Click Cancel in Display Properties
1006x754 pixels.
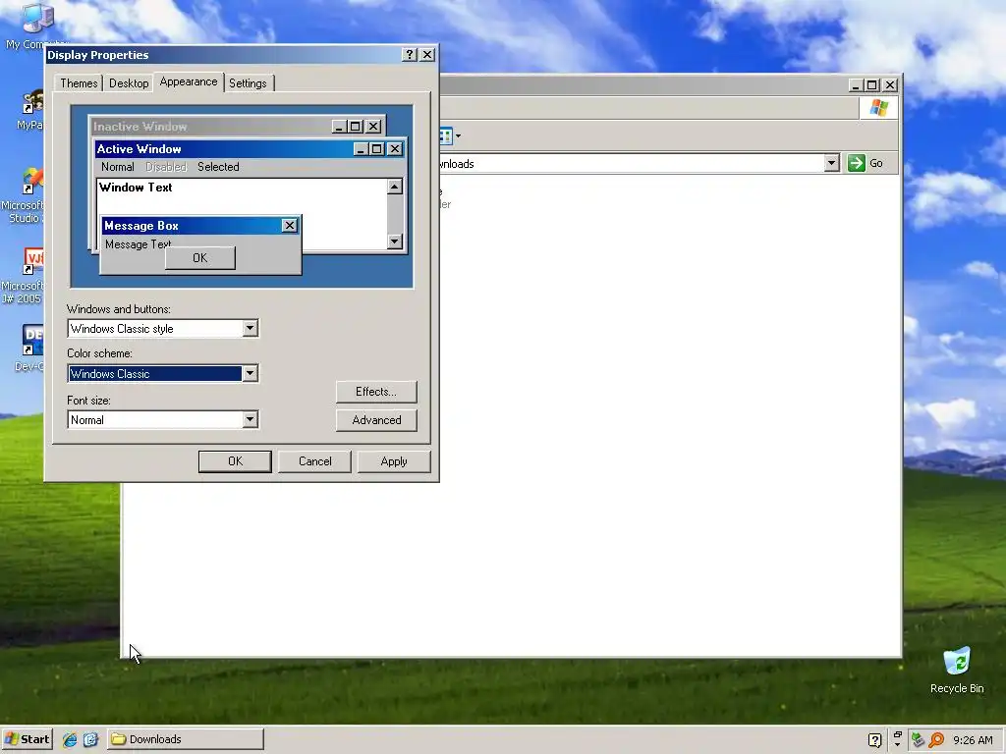pos(315,461)
